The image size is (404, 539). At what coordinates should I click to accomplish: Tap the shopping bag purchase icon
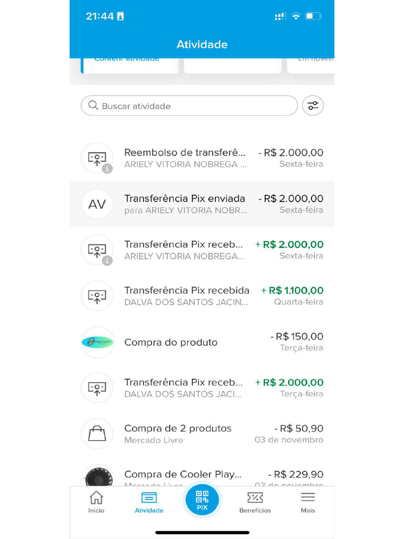click(x=97, y=434)
